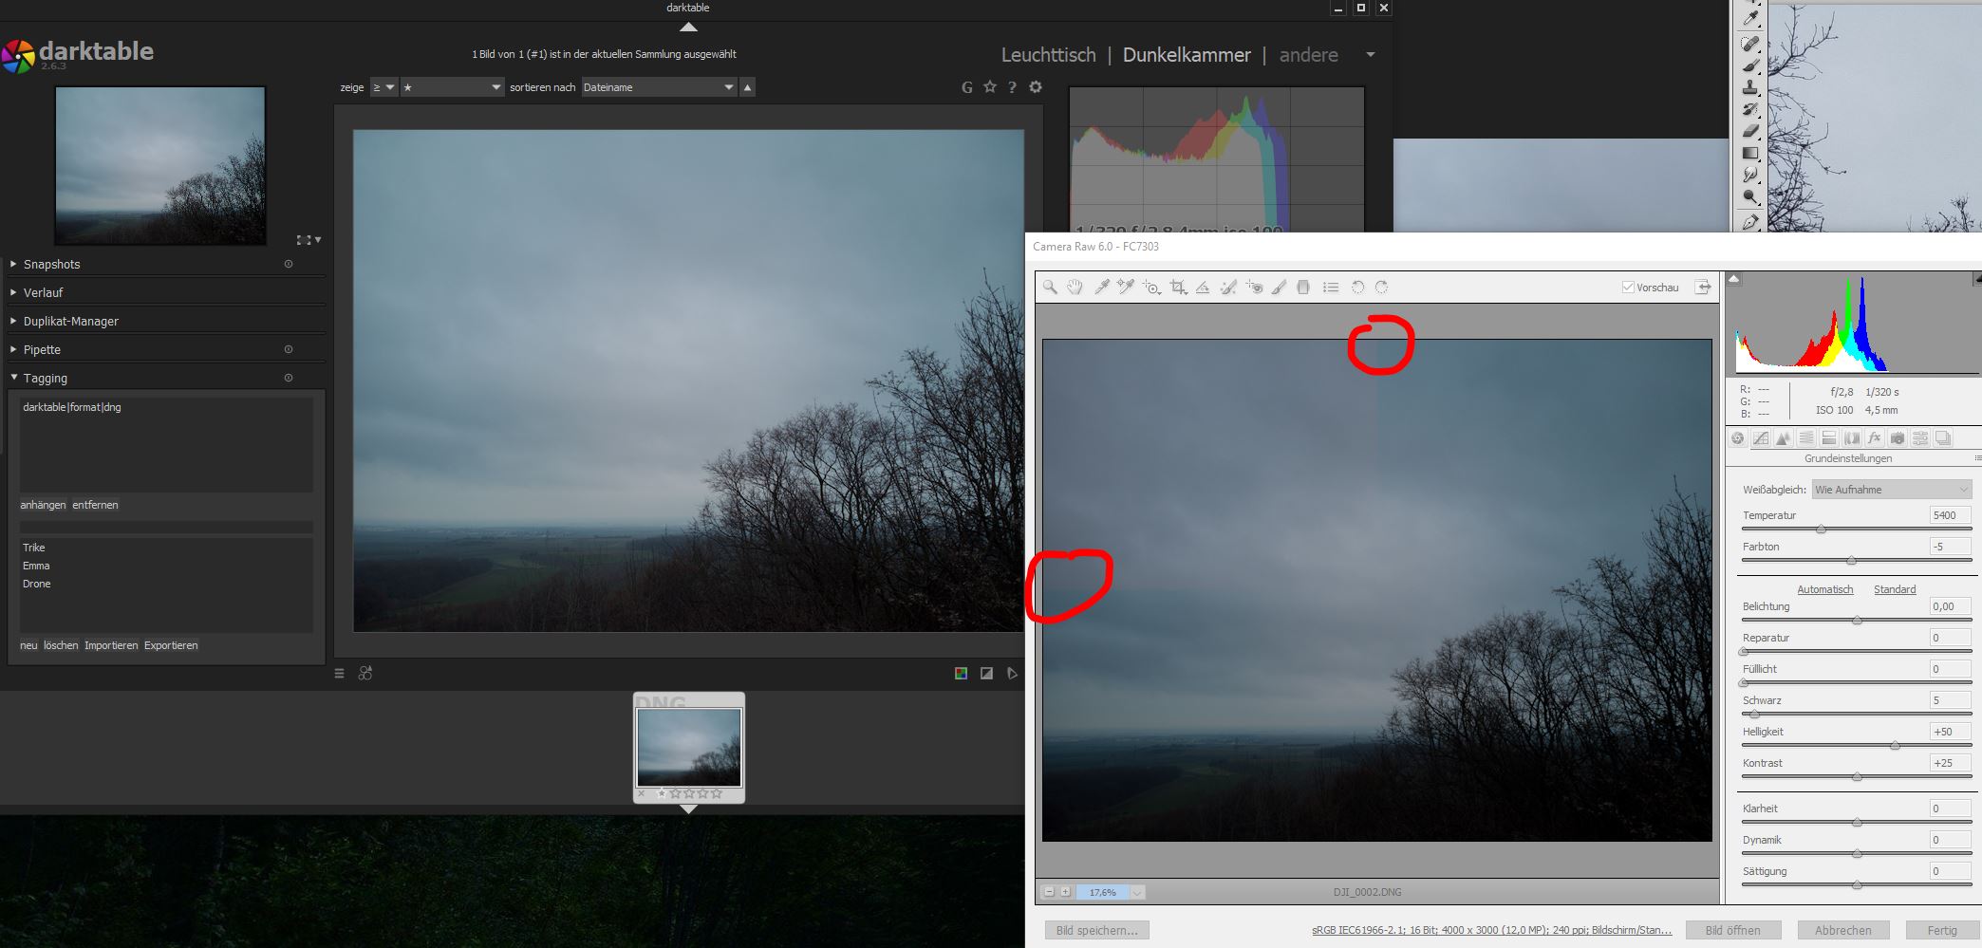Open Effects fx tab in Camera Raw
1982x948 pixels.
click(x=1874, y=437)
